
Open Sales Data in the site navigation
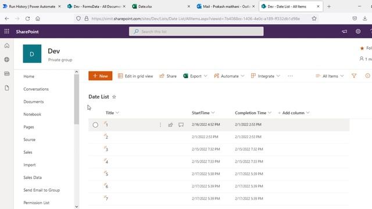pyautogui.click(x=33, y=178)
